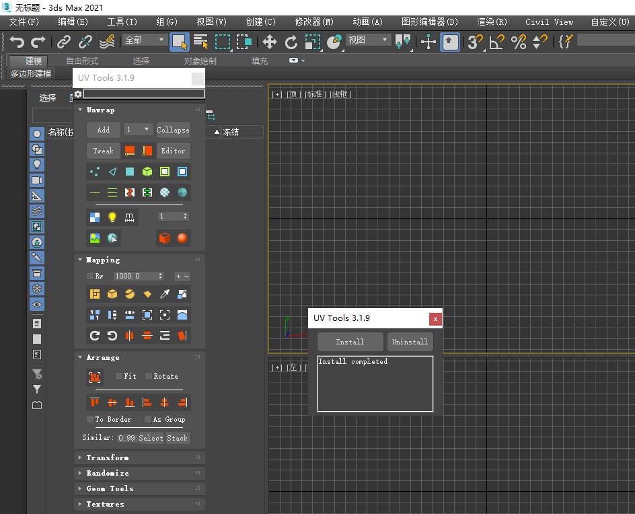Click the Collapse button in Unwrap
Viewport: 635px width, 514px height.
tap(174, 130)
